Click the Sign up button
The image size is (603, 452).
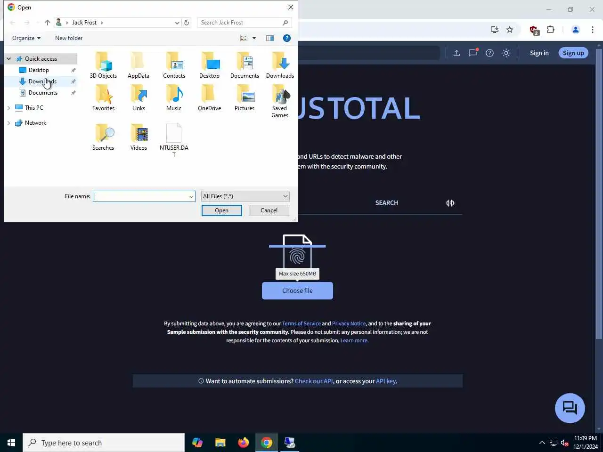pyautogui.click(x=573, y=53)
